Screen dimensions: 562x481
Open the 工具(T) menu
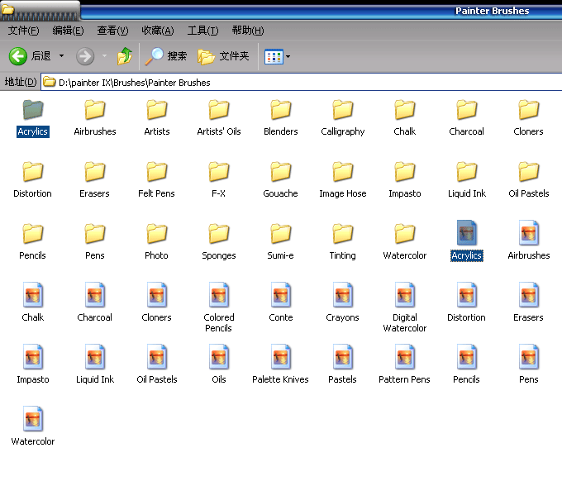[x=202, y=31]
